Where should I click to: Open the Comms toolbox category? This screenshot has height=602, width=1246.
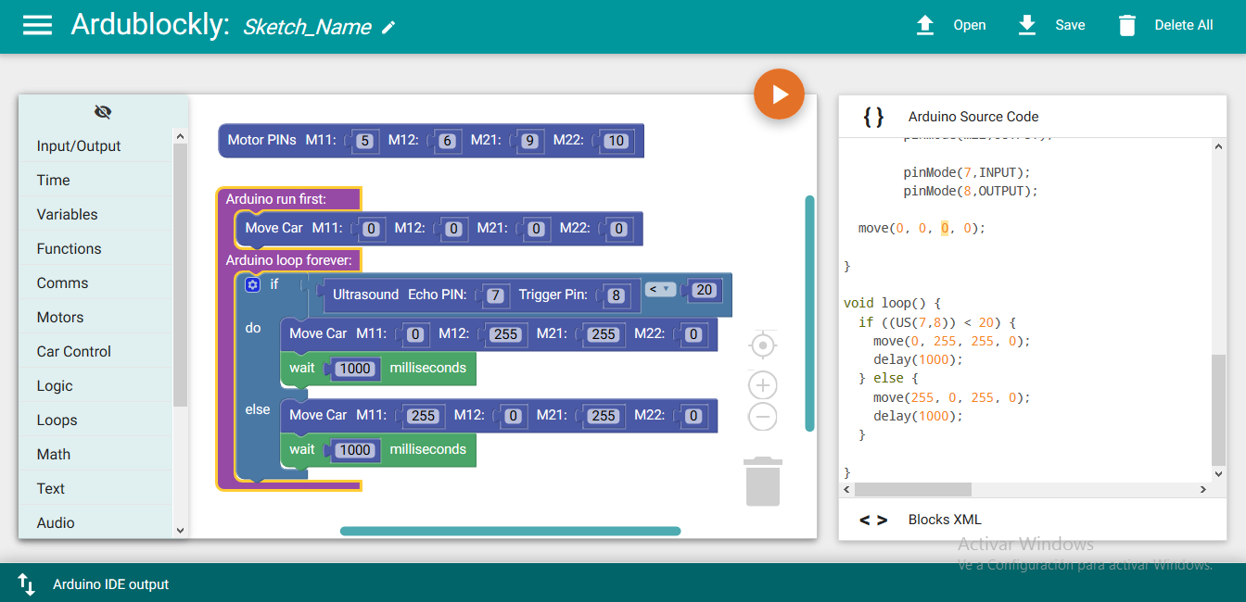96,282
